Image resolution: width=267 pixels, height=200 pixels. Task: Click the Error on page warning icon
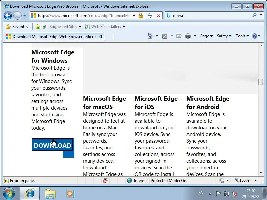point(6,180)
